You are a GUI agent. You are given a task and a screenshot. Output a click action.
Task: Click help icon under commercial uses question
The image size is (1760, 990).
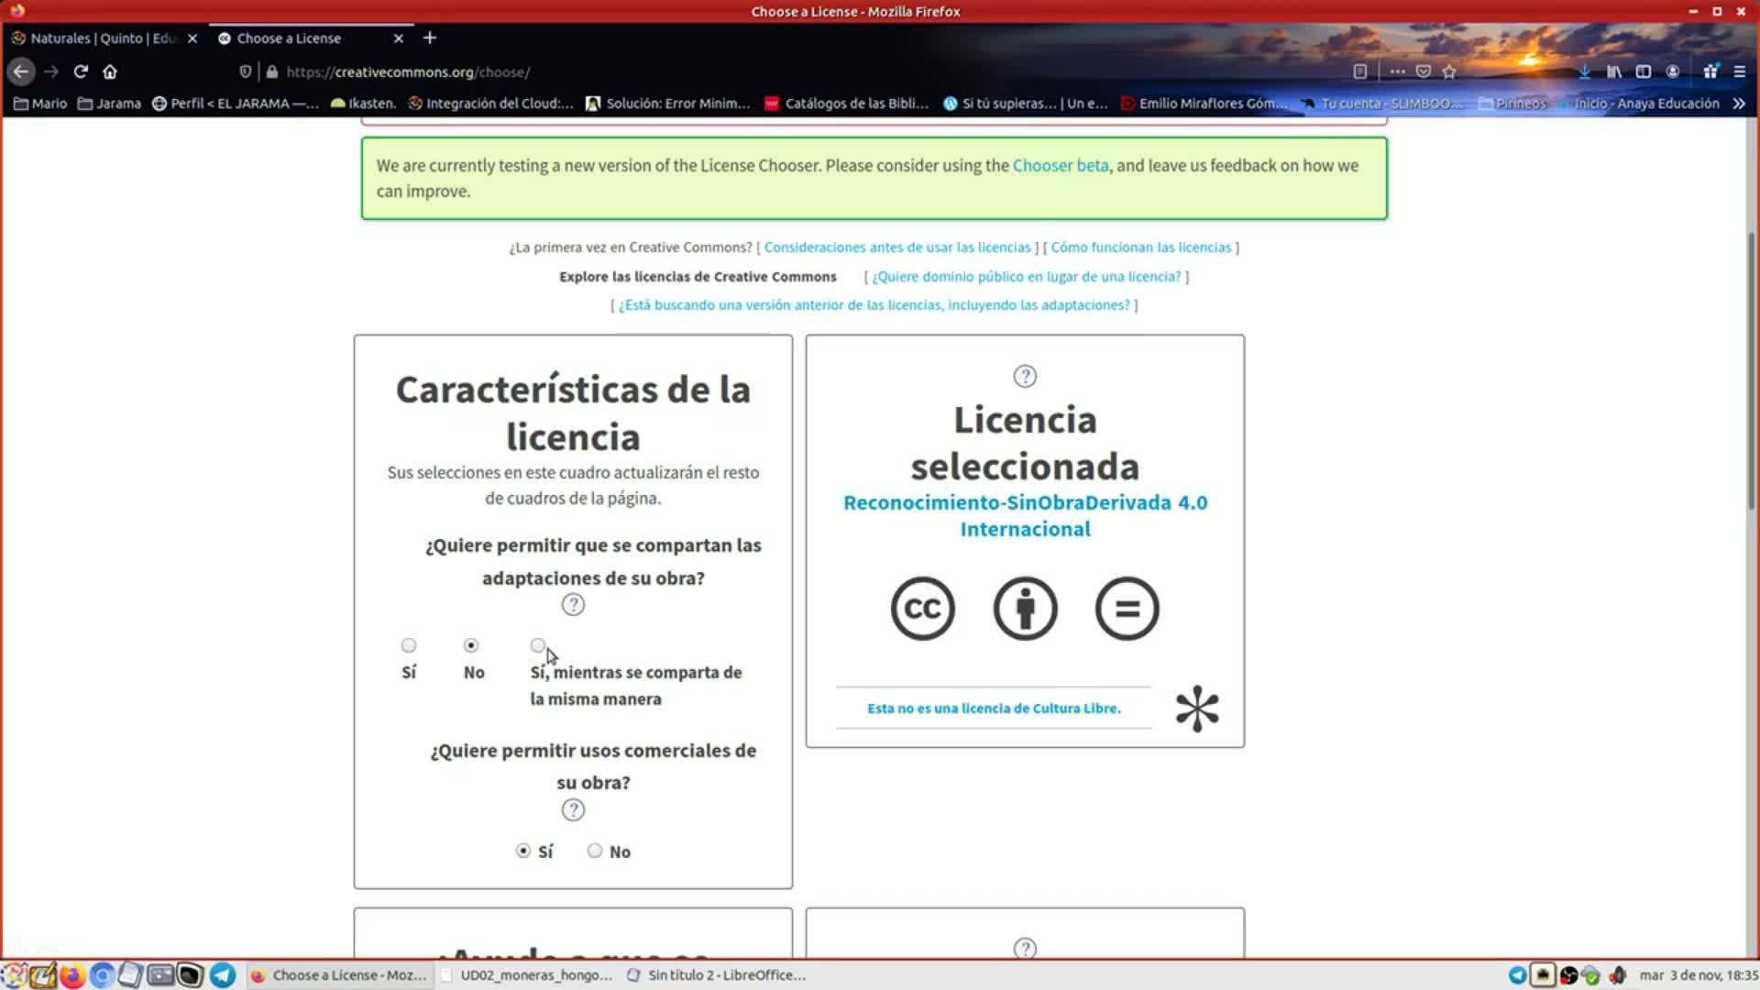click(x=573, y=810)
